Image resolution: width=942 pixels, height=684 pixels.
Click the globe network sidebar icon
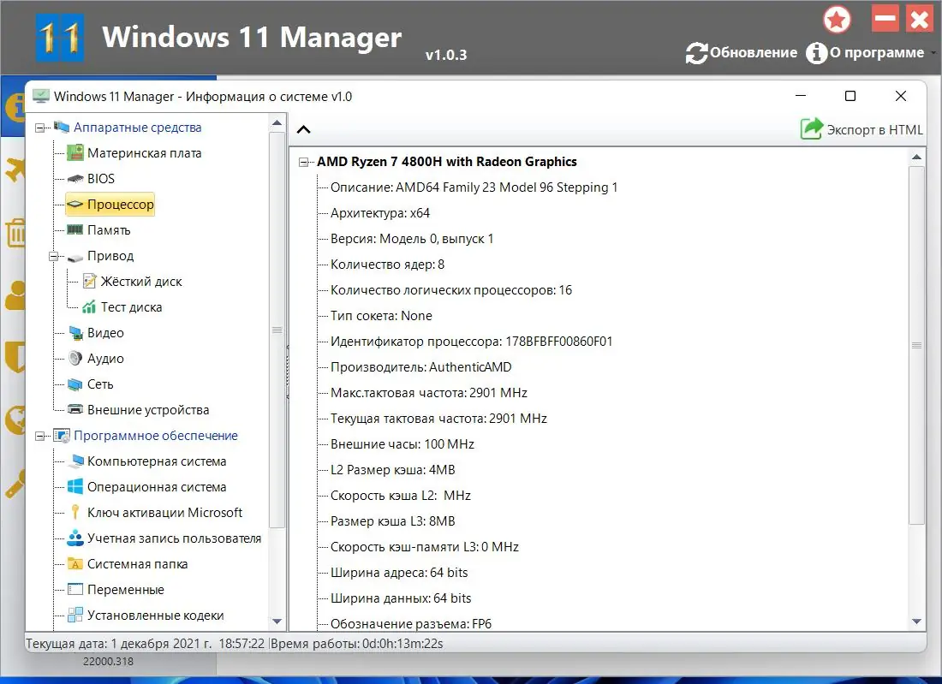(15, 419)
